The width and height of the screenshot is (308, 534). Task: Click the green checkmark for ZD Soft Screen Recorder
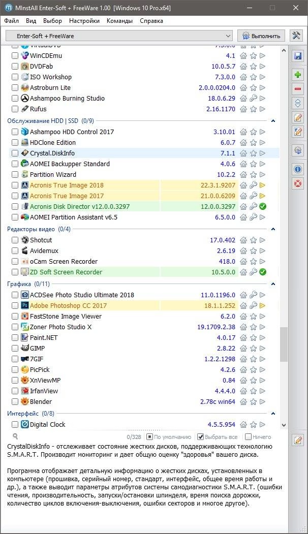pos(262,272)
